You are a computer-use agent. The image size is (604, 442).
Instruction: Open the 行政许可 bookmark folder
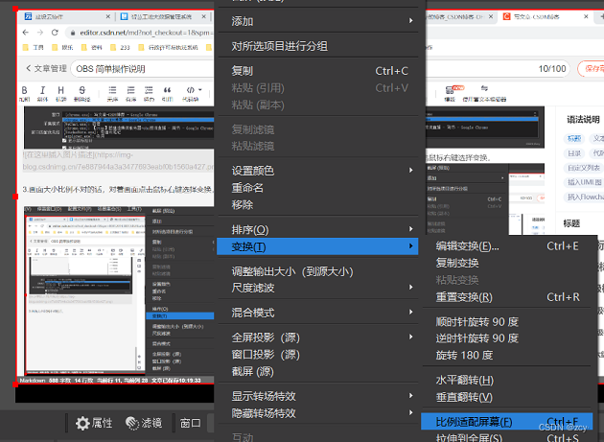click(x=168, y=47)
